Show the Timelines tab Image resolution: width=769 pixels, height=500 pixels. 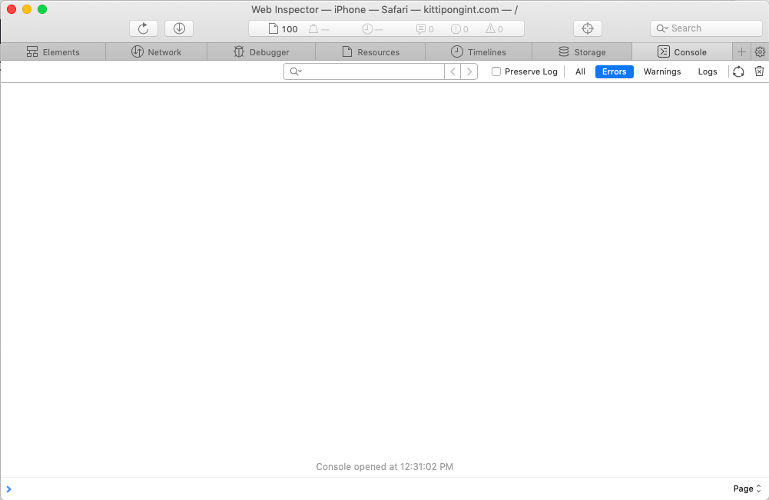point(479,52)
